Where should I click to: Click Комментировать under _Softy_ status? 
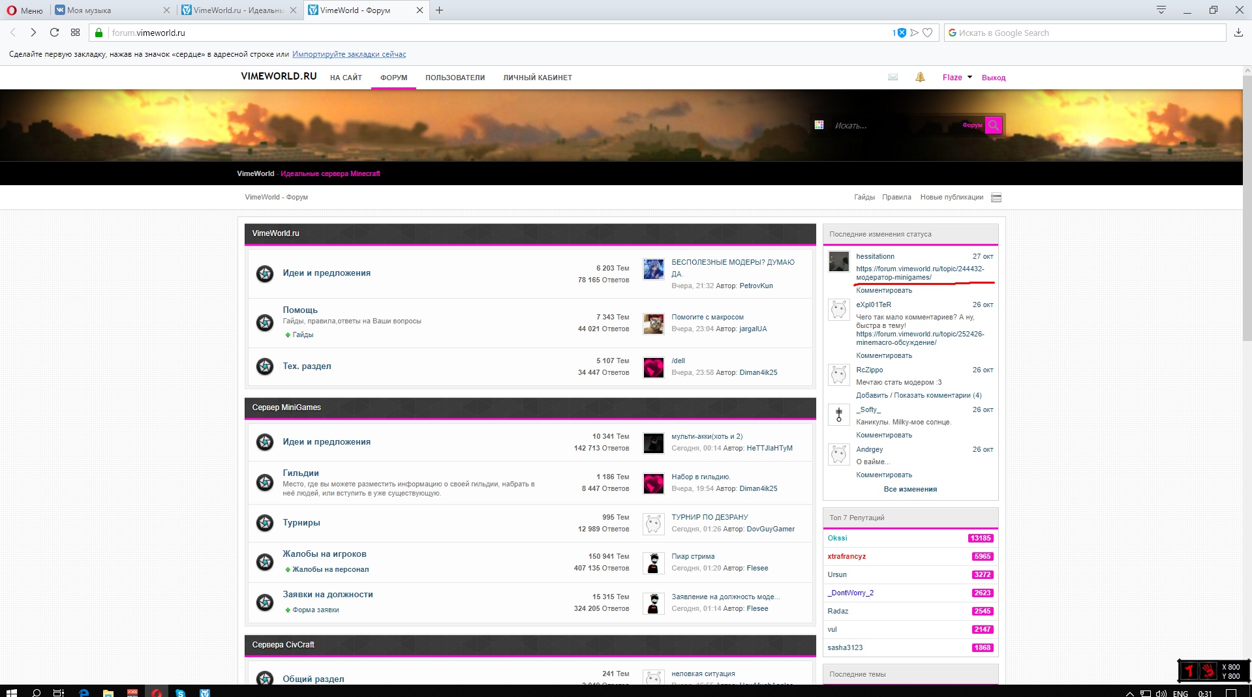coord(884,435)
